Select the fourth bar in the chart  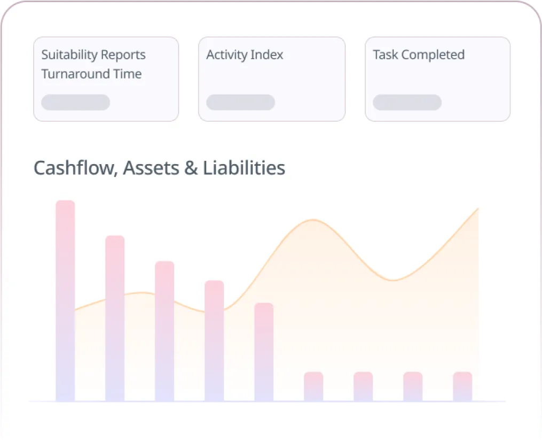tap(214, 341)
